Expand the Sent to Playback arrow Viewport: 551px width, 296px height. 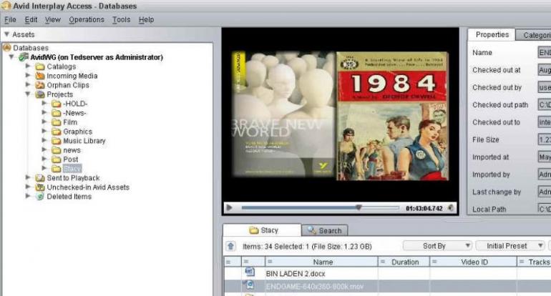28,177
